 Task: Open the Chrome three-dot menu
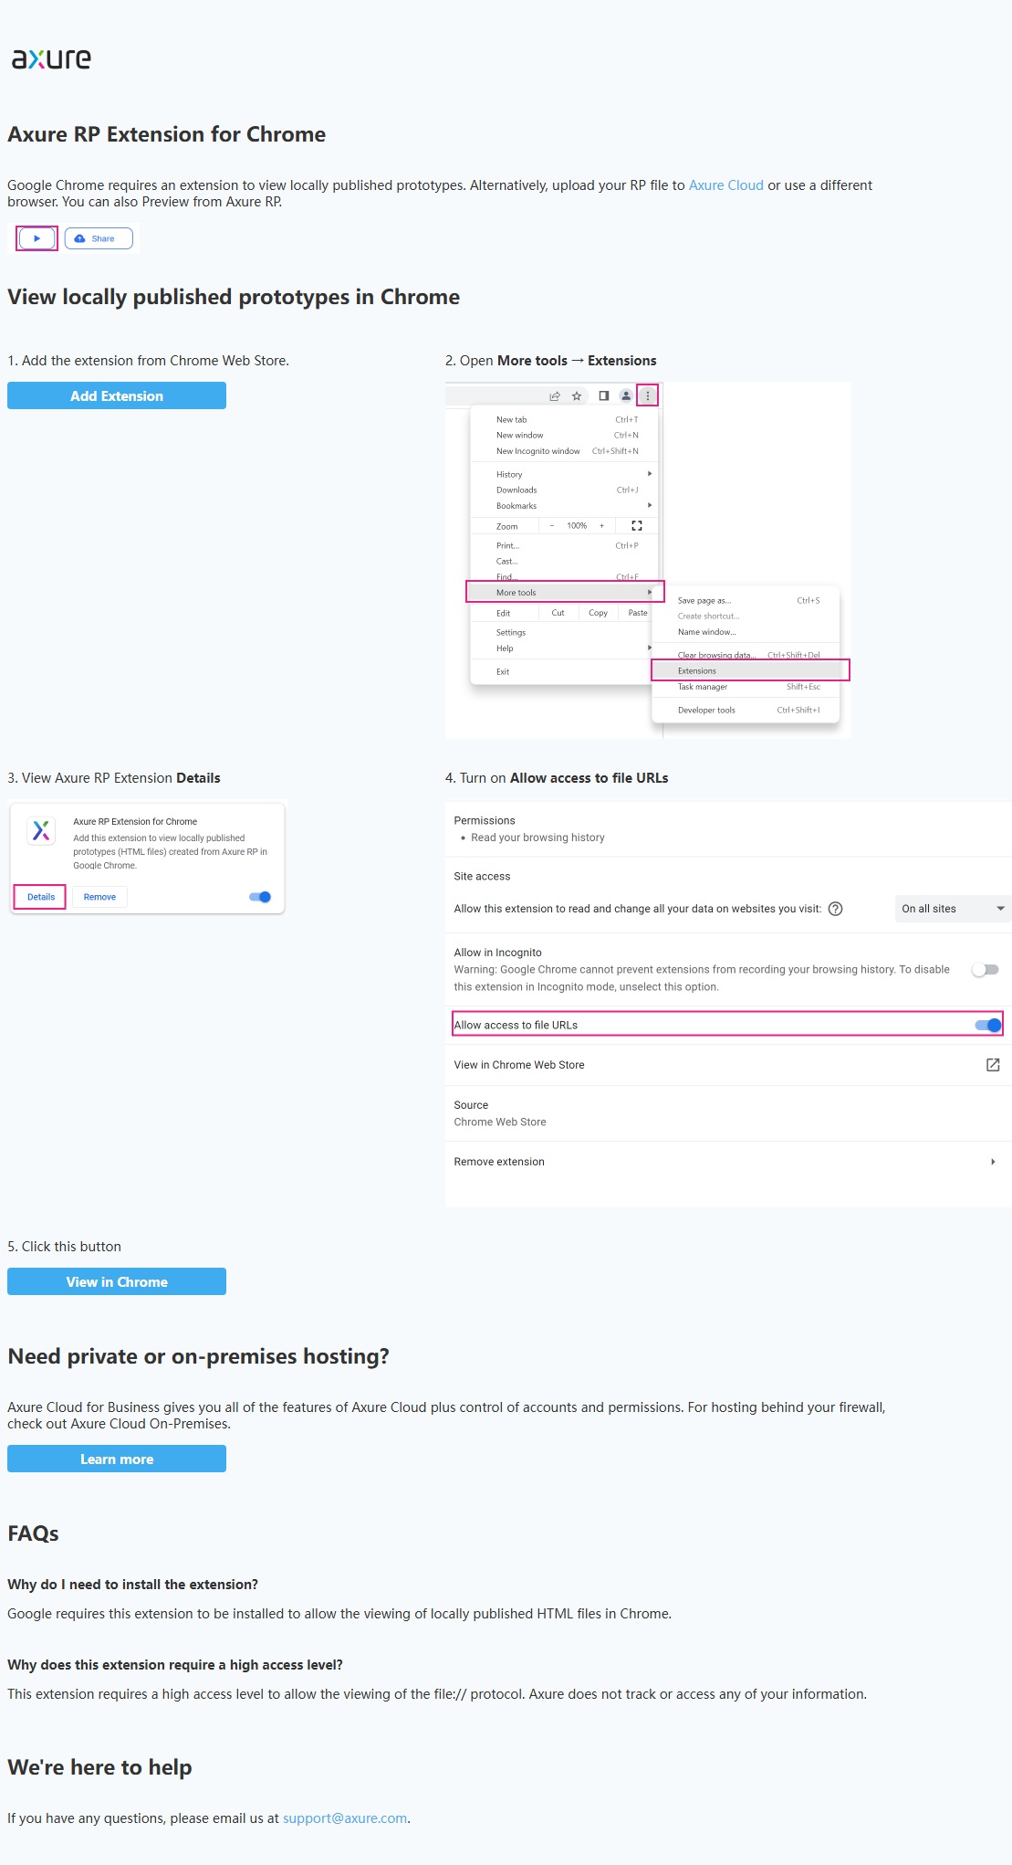[x=648, y=395]
